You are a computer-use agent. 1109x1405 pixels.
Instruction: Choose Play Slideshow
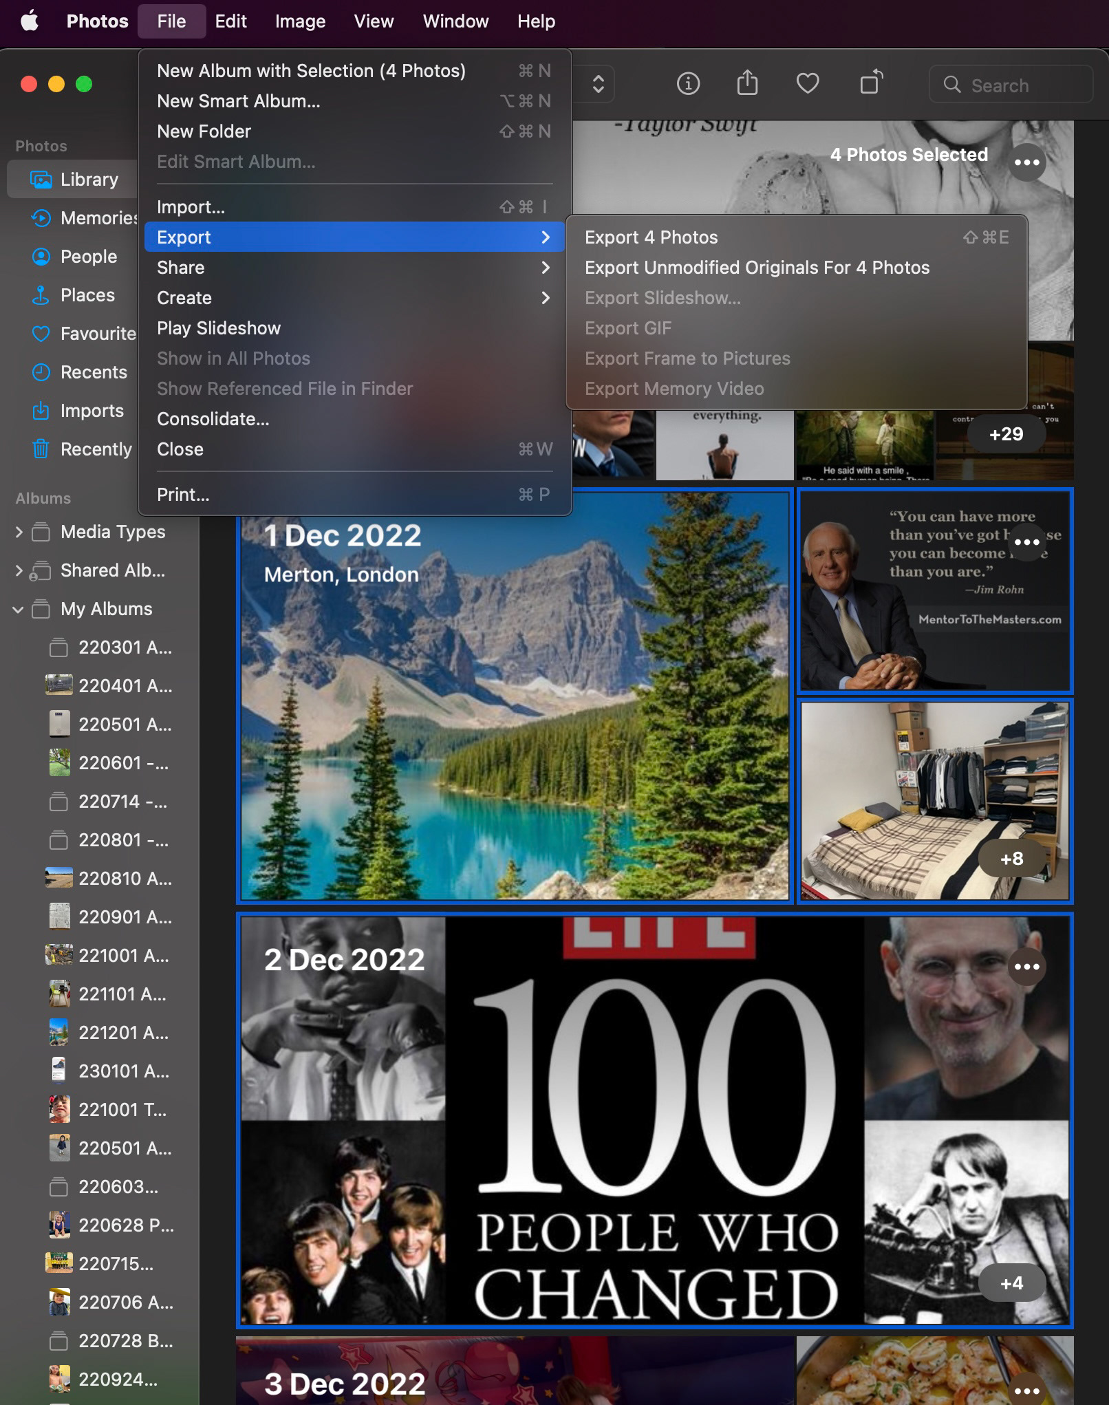point(354,328)
